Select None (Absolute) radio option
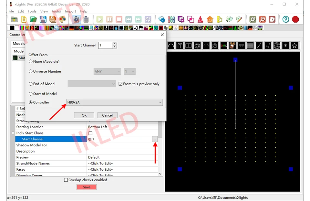 (x=44, y=61)
